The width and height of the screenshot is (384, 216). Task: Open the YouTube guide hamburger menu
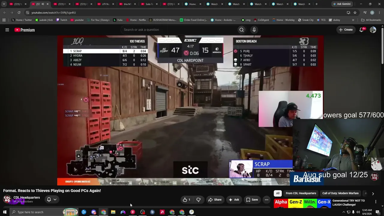click(7, 30)
